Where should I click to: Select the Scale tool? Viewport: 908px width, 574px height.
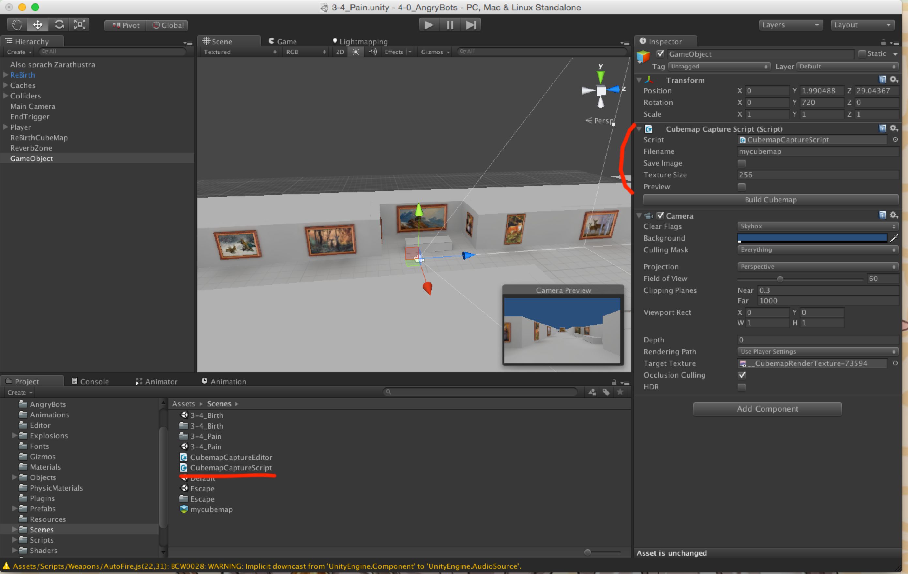tap(80, 25)
